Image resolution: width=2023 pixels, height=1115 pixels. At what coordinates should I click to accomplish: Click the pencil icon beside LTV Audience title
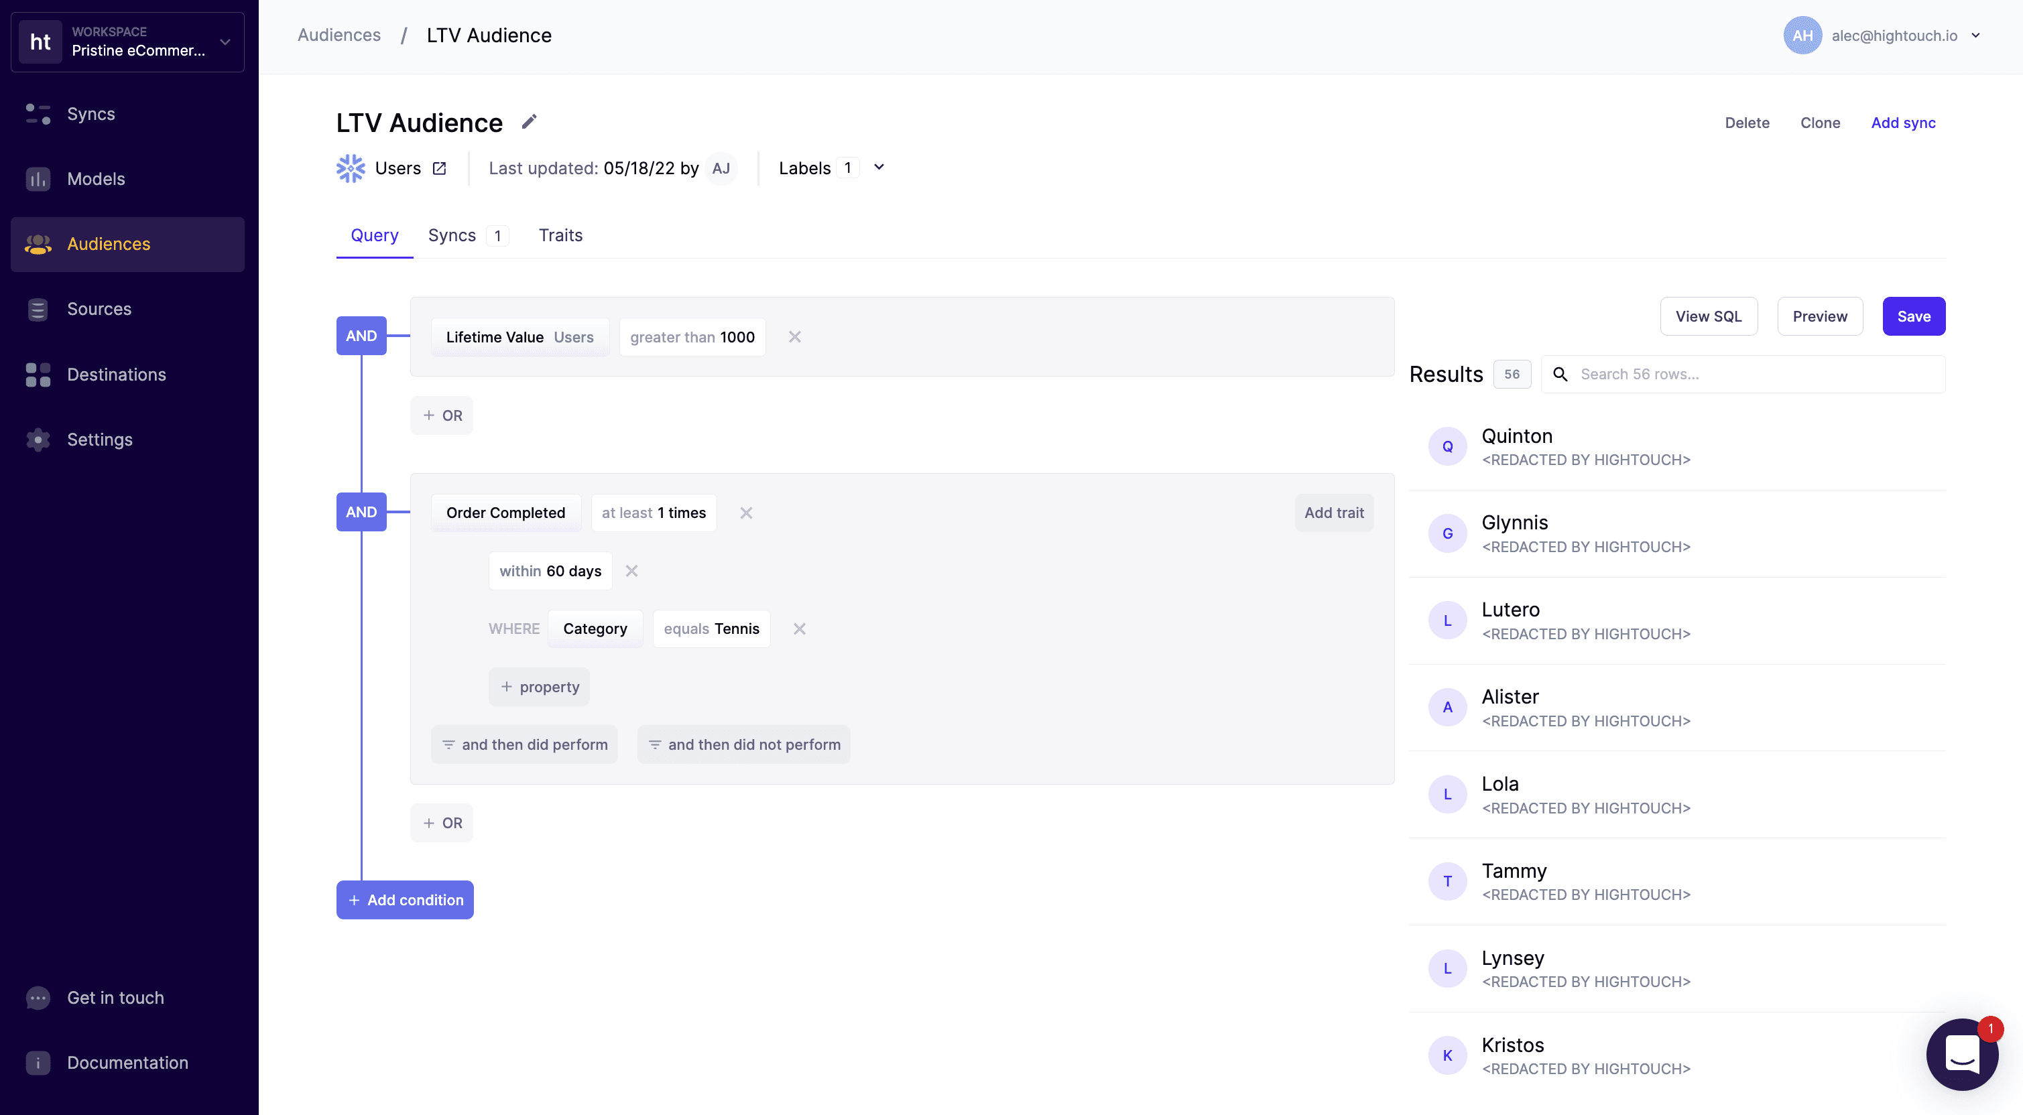pos(530,122)
